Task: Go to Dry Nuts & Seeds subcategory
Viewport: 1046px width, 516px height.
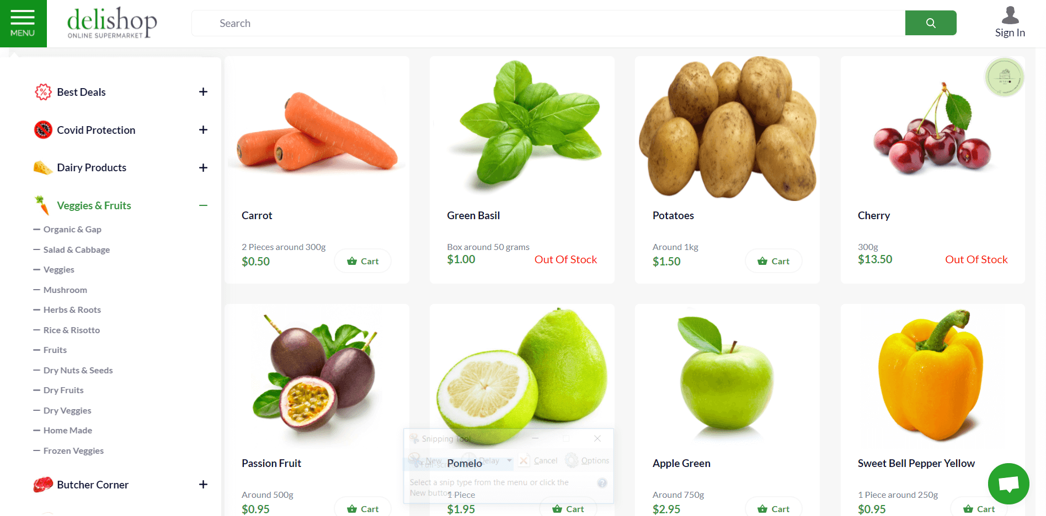Action: [78, 370]
